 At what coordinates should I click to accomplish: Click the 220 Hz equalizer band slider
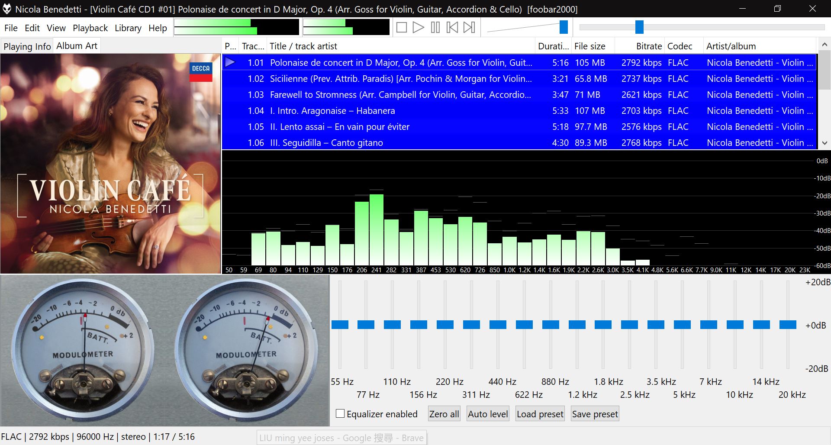click(x=445, y=325)
